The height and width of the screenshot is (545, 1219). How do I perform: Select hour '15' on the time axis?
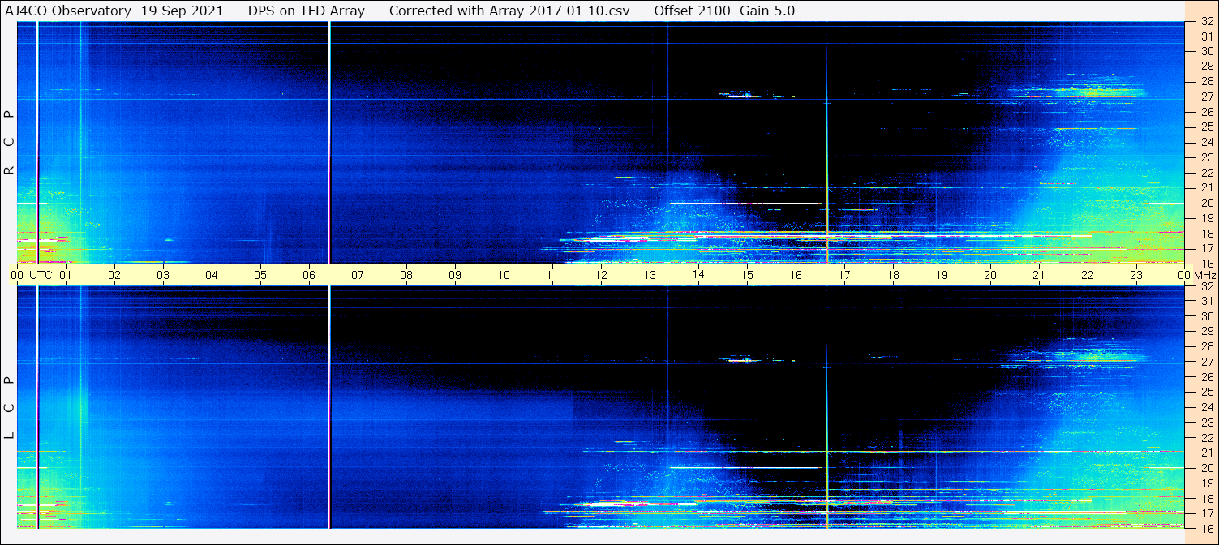[x=747, y=275]
